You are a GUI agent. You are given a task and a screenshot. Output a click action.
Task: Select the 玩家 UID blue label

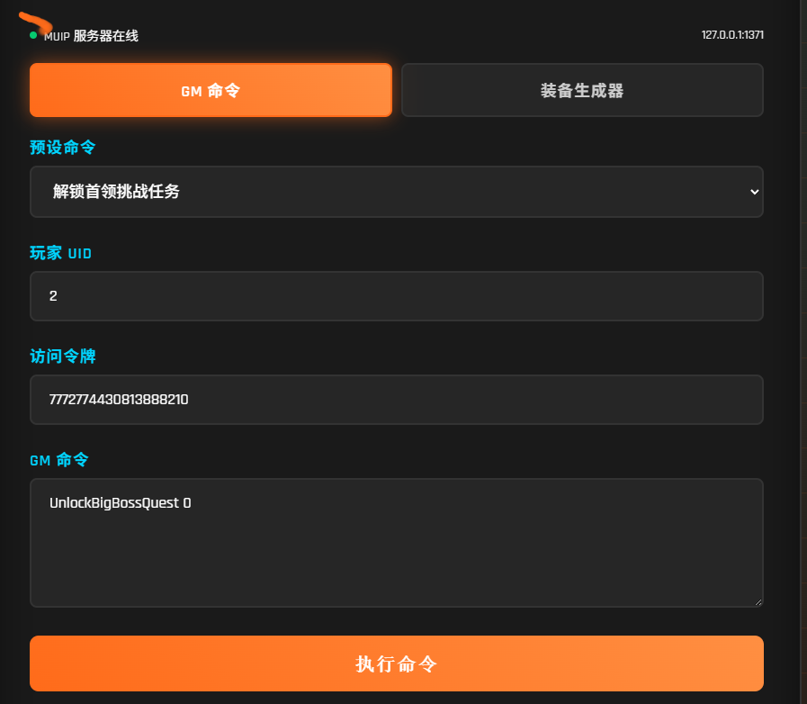(x=59, y=253)
